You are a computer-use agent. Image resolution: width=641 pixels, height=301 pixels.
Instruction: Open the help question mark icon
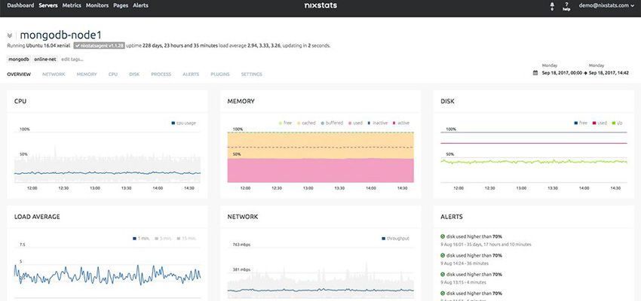coord(566,6)
